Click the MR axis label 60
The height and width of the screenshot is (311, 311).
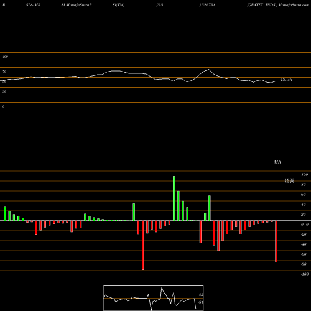(x=304, y=195)
